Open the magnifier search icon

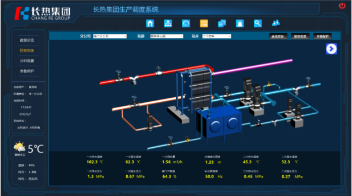(258, 23)
